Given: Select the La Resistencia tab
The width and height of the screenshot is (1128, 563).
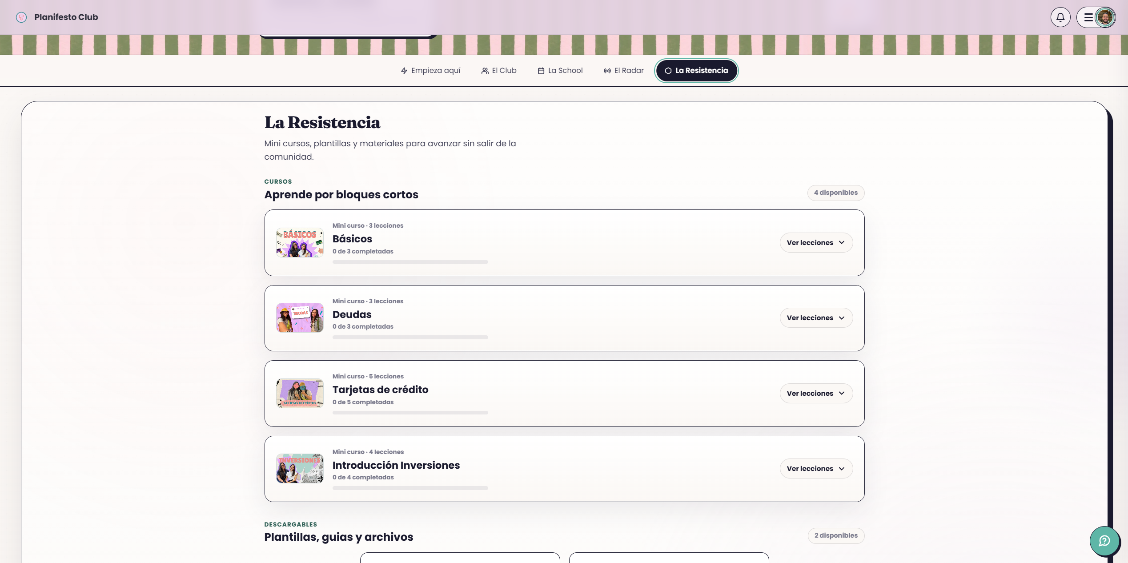Looking at the screenshot, I should tap(696, 71).
